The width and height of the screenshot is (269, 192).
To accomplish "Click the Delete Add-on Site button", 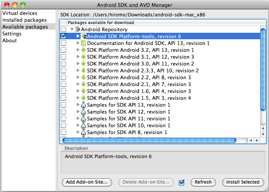I will pos(146,182).
